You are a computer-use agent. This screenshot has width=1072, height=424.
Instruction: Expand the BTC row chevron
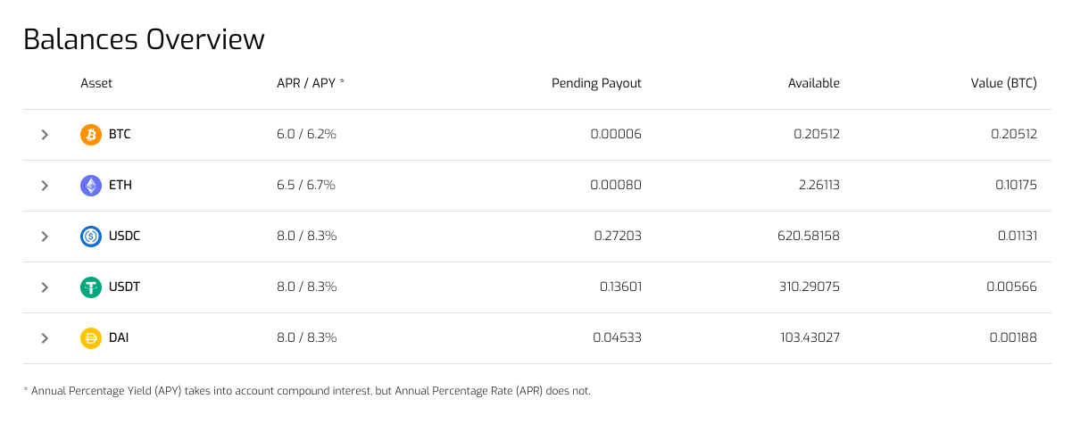click(x=45, y=135)
